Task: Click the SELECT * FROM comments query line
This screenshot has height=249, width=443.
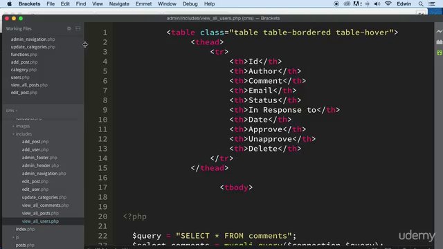Action: 215,236
